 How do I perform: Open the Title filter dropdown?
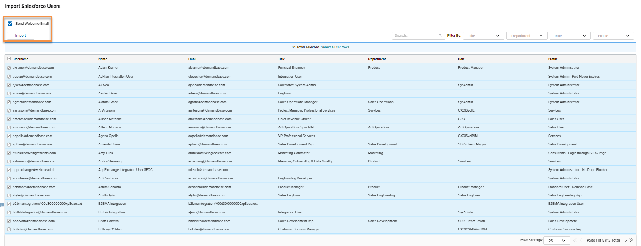(x=484, y=36)
